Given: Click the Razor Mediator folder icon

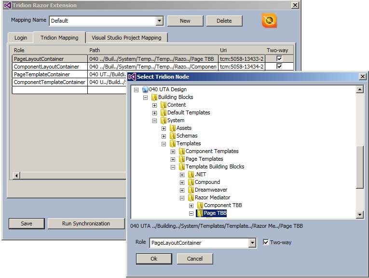Looking at the screenshot, I should (191, 198).
